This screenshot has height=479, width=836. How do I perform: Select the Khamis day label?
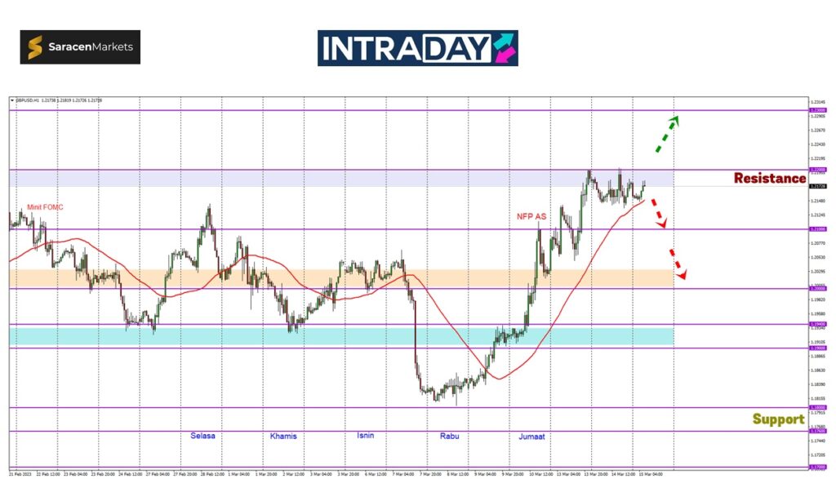pyautogui.click(x=283, y=437)
